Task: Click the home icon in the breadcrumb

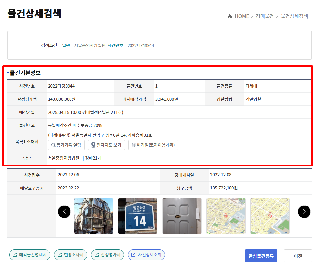Action: (230, 16)
